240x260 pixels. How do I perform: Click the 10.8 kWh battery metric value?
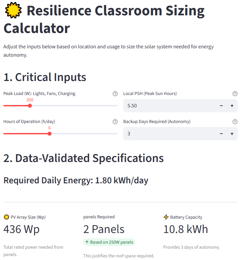click(185, 229)
